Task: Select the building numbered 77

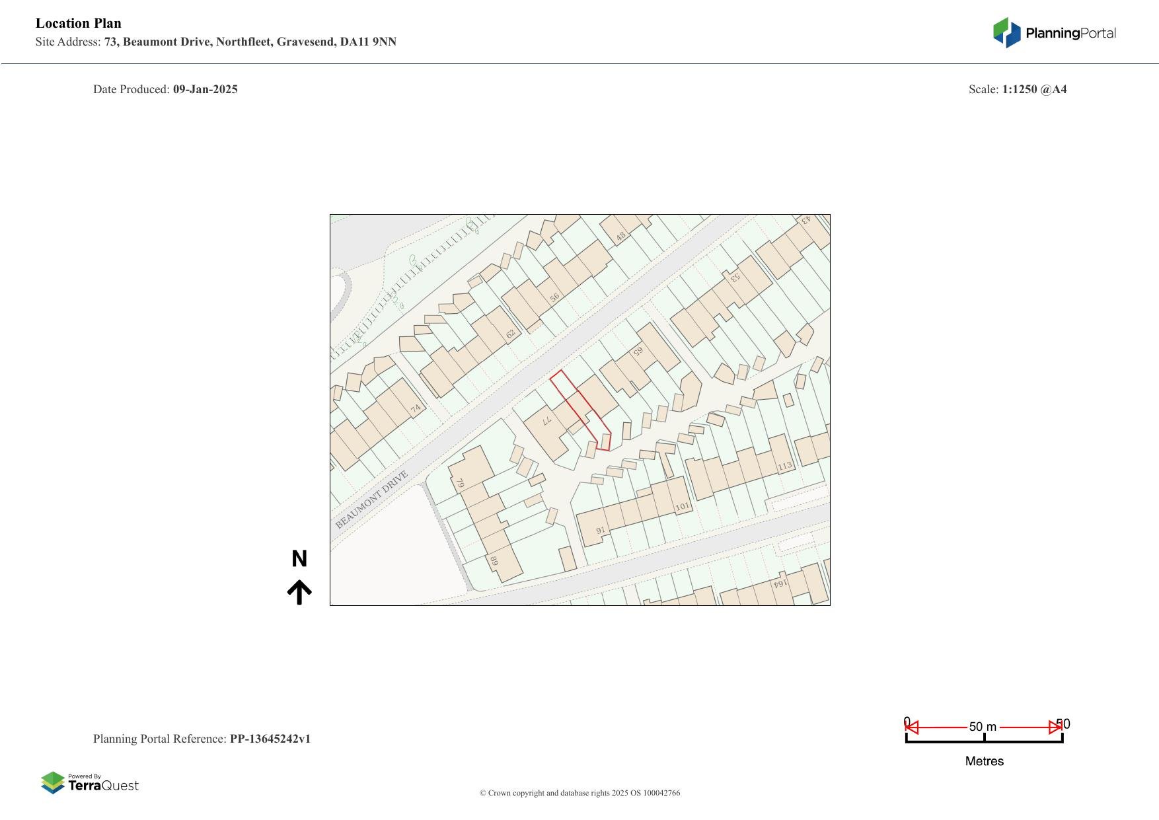Action: [x=547, y=421]
